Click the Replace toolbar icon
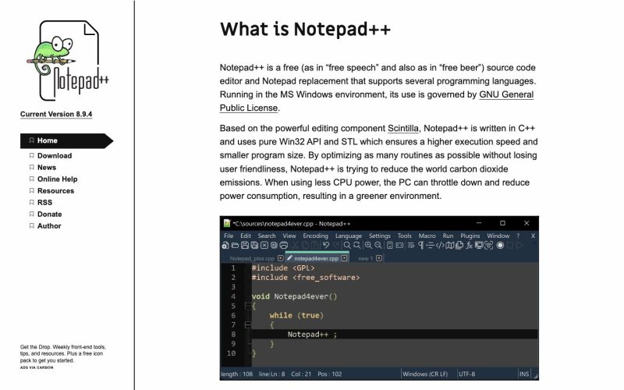This screenshot has width=624, height=390. pyautogui.click(x=356, y=245)
